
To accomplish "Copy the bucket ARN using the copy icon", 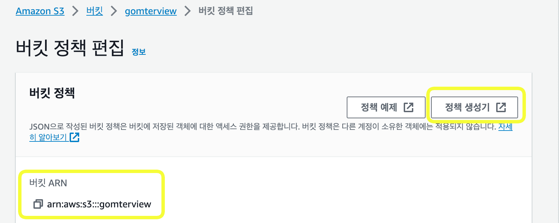I will pyautogui.click(x=38, y=204).
